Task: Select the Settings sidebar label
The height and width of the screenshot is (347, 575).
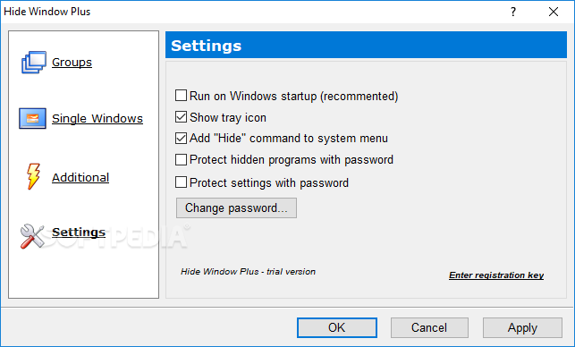Action: (79, 233)
